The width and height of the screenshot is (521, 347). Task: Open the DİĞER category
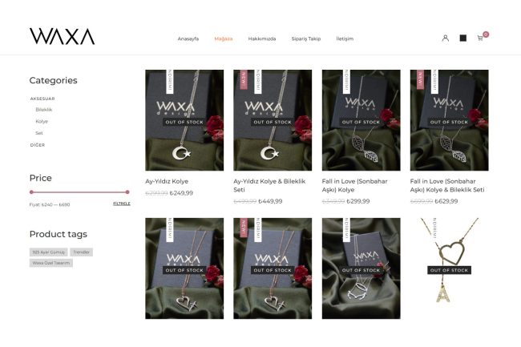[x=38, y=145]
